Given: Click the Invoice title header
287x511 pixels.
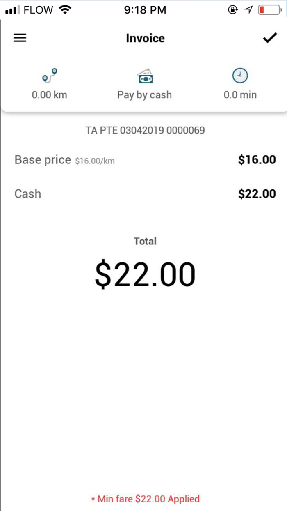Looking at the screenshot, I should pyautogui.click(x=145, y=38).
